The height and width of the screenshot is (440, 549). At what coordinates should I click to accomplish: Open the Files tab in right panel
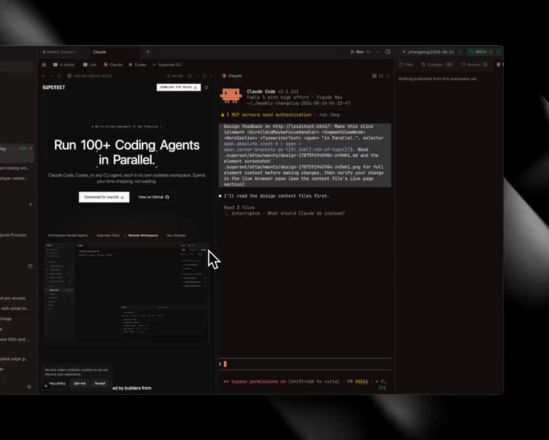(406, 65)
